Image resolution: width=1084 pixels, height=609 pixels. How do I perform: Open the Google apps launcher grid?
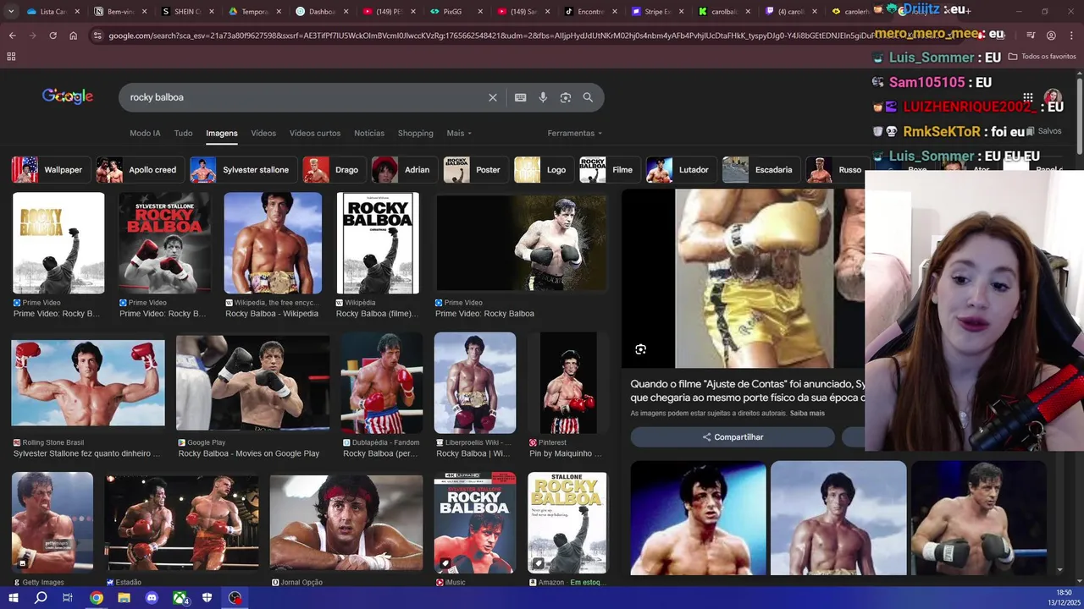[x=1027, y=97]
